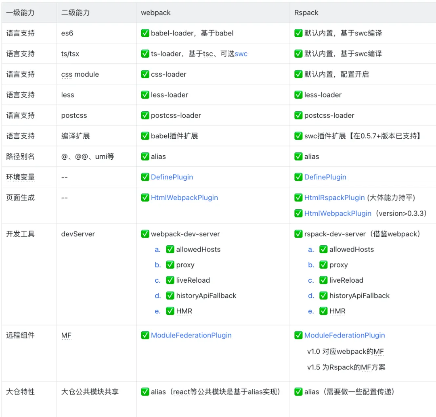Click check emoji beside webpack alias in 路径别名 row
Viewport: 436px width, 417px height.
pos(145,156)
